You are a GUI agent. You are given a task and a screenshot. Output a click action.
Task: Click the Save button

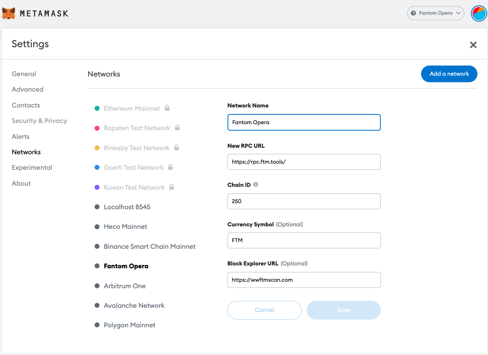click(x=344, y=310)
